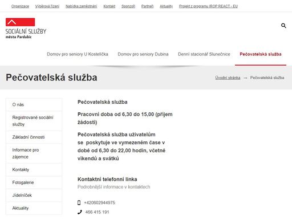Select Pečovatelská služba main navigation tab
Image resolution: width=292 pixels, height=219 pixels.
[x=261, y=54]
